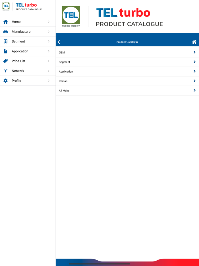Select Manufacturer in the sidebar menu
Viewport: 199px width, 266px height.
[28, 32]
